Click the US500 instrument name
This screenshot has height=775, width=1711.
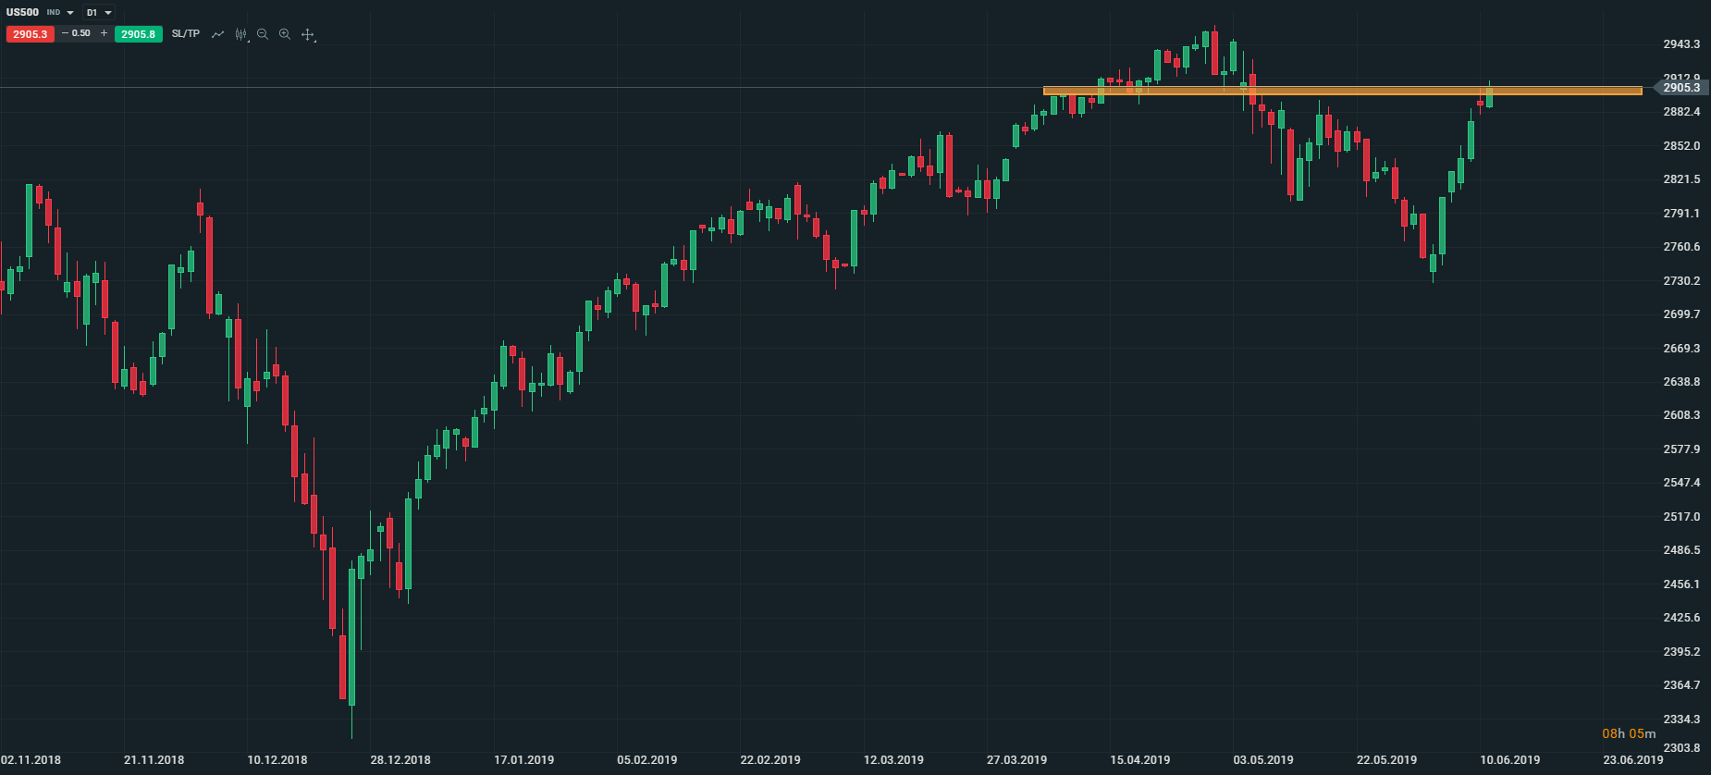pyautogui.click(x=23, y=12)
